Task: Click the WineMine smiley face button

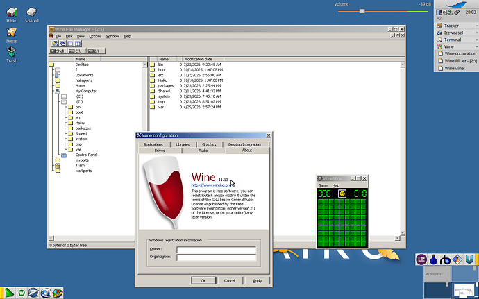Action: click(342, 194)
